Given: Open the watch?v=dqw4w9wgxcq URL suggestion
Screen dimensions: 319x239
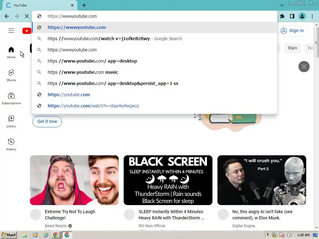Looking at the screenshot, I should point(155,106).
